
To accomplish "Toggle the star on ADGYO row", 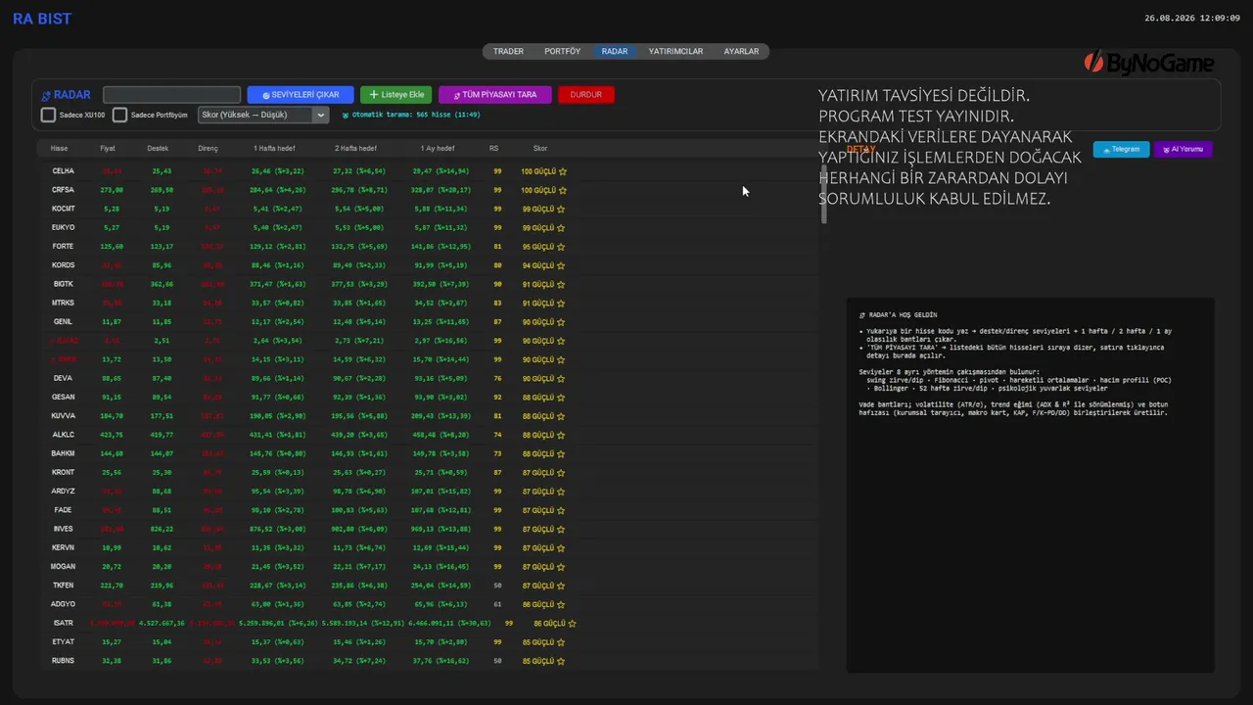I will pos(563,604).
